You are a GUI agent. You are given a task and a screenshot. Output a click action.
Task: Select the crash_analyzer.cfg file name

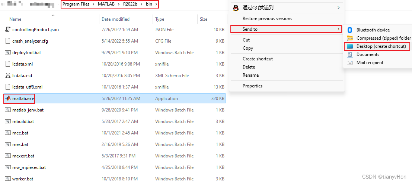pos(30,41)
